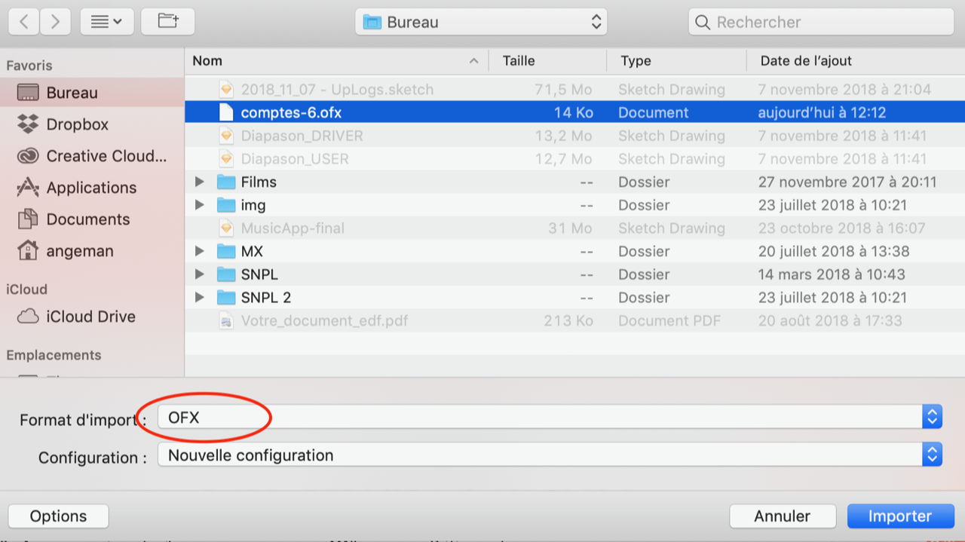Open Applications in the sidebar
The image size is (965, 542).
[x=91, y=188]
